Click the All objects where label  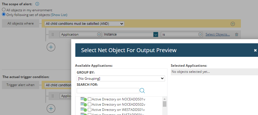click(21, 23)
